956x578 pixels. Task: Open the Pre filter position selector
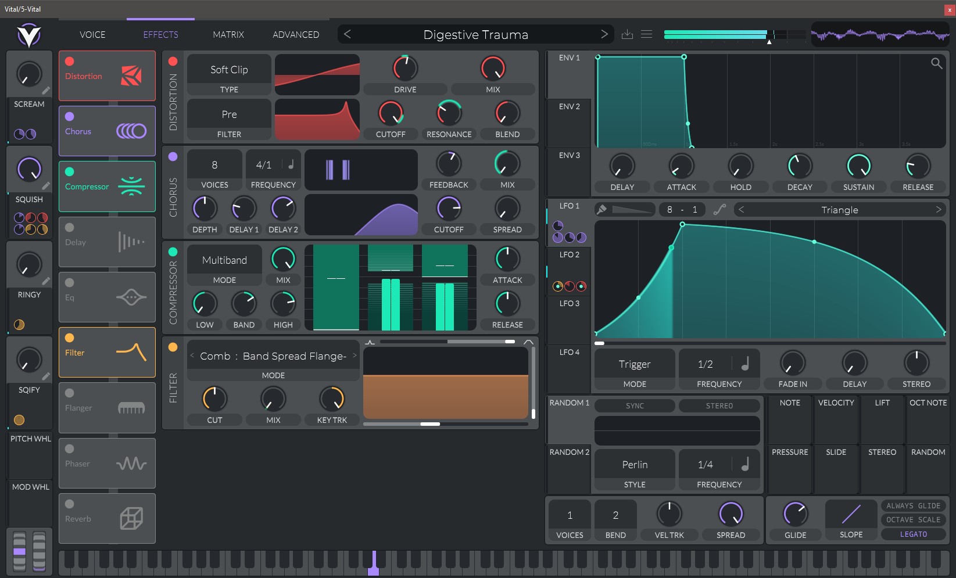pyautogui.click(x=229, y=114)
